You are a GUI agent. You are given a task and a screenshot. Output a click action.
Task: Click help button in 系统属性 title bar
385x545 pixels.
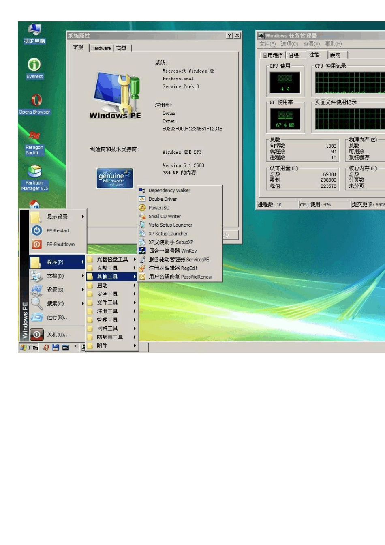coord(229,36)
